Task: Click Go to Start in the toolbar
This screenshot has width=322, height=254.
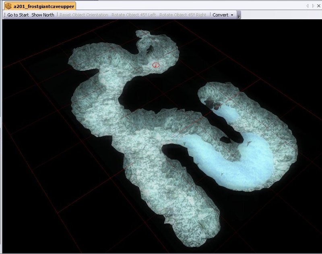Action: coord(18,15)
